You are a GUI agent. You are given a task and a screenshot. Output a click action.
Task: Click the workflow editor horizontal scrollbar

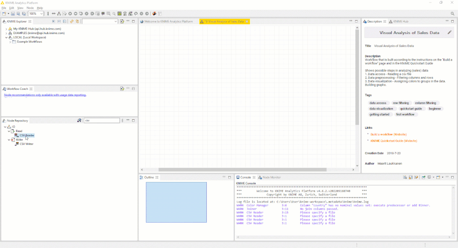(243, 170)
